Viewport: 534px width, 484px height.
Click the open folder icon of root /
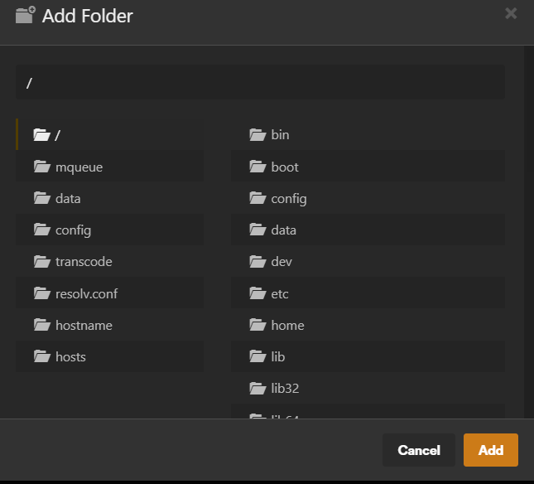(42, 135)
